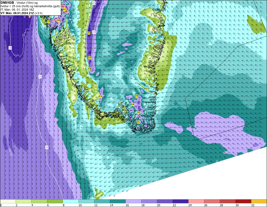Click the yellow max gust label 30
This screenshot has height=207, width=267.
[x=89, y=33]
